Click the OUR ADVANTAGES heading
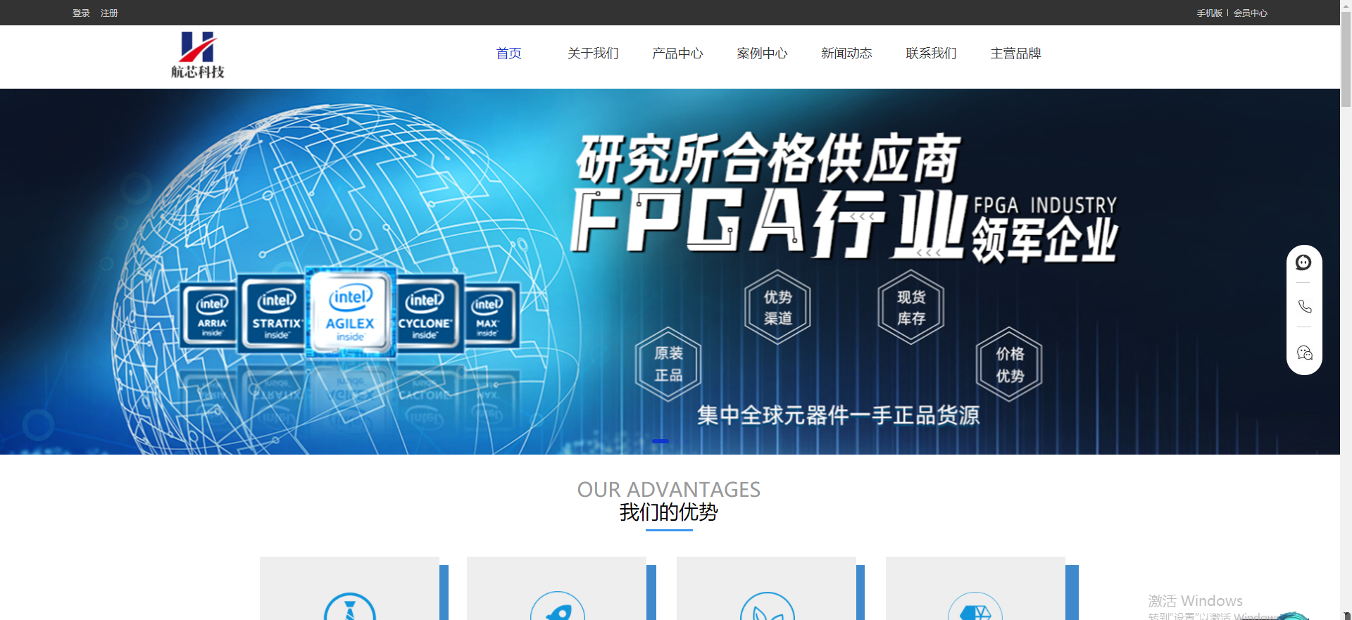Viewport: 1352px width, 620px height. 669,489
